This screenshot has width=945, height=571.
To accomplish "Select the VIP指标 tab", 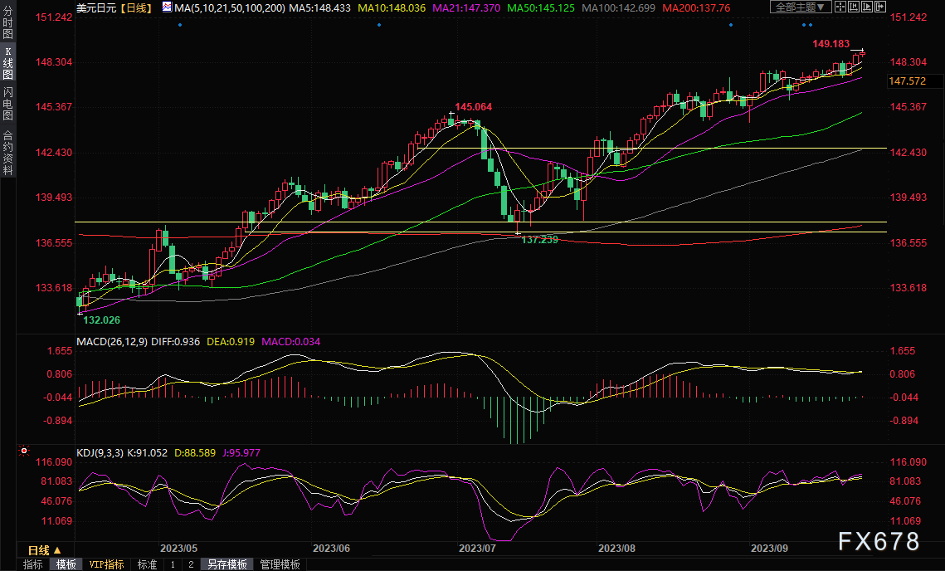I will coord(107,564).
